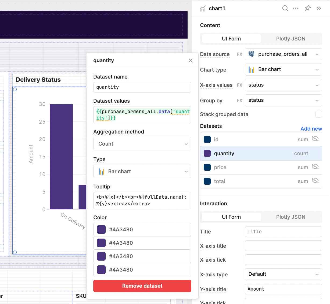This screenshot has height=304, width=330.
Task: Enable Stack grouped data checkbox
Action: tap(319, 114)
